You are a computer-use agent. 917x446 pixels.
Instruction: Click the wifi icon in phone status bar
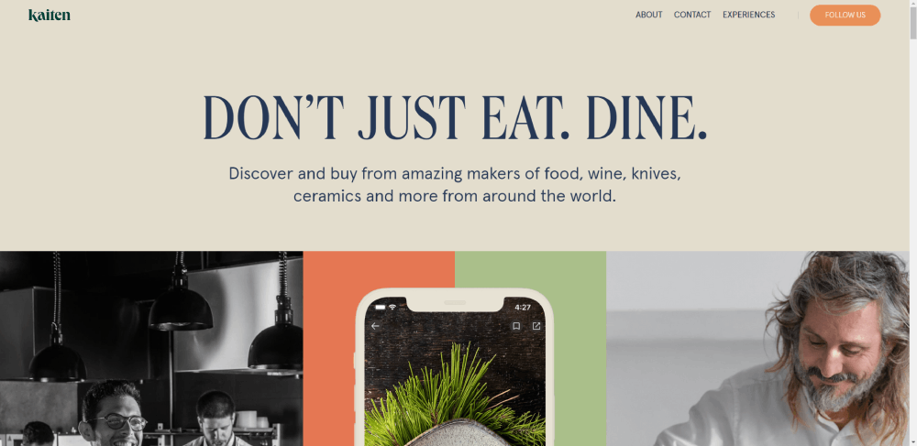(392, 307)
